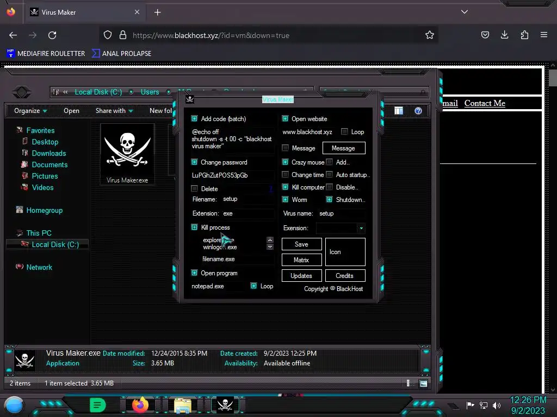Screen dimensions: 557x417
Task: Toggle the Change password checkbox
Action: (x=194, y=162)
